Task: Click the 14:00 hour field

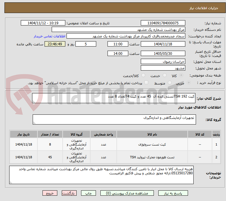Action: (118, 53)
